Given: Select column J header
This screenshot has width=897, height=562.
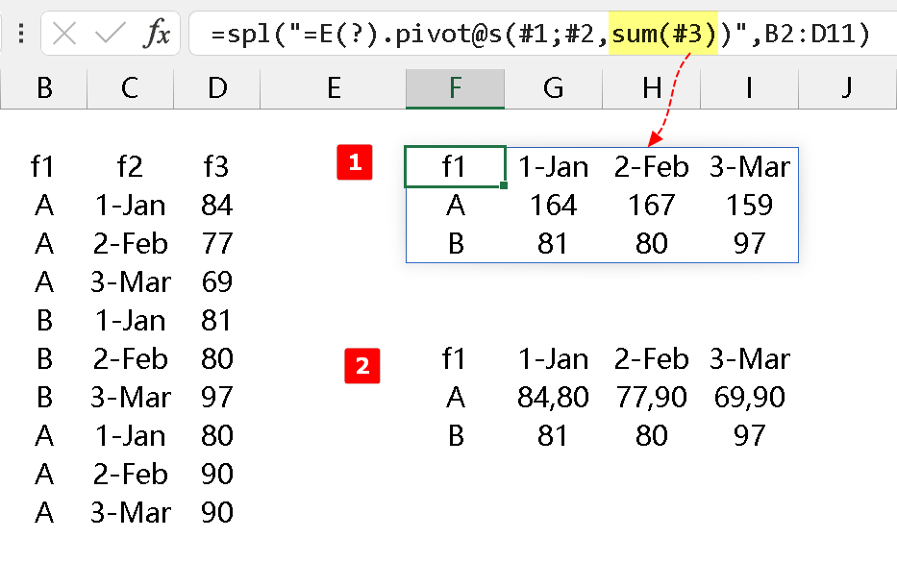Looking at the screenshot, I should click(x=846, y=88).
